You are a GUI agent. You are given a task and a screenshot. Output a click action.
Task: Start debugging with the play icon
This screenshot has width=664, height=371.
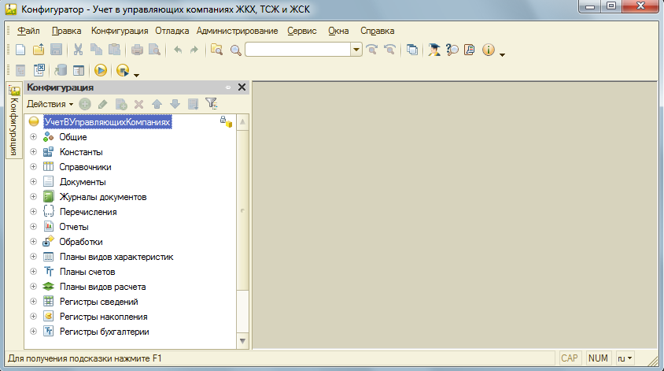101,70
